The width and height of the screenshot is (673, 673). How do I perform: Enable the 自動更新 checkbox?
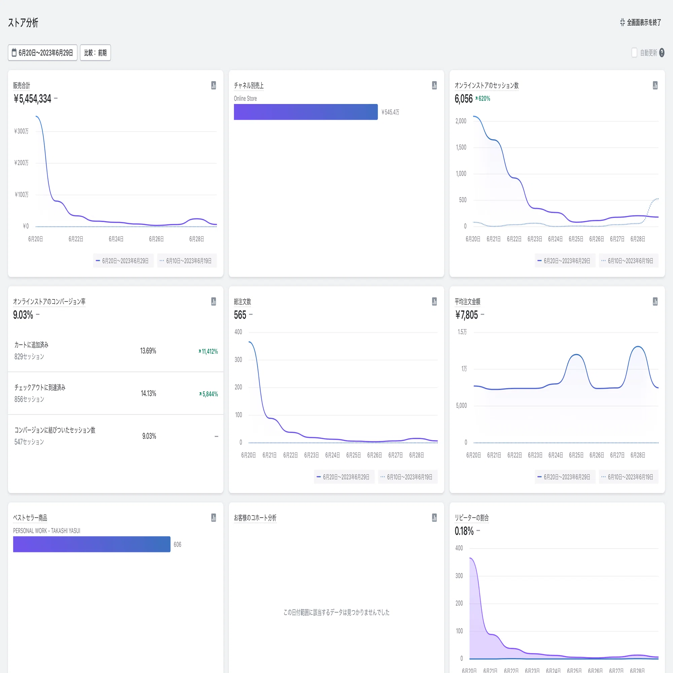pos(634,52)
